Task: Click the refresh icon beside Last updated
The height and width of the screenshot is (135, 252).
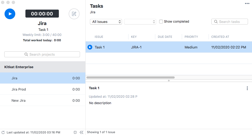Action: tap(3, 132)
